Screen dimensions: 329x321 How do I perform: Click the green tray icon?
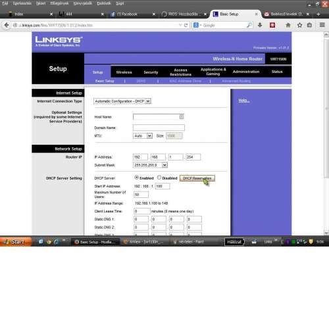293,242
